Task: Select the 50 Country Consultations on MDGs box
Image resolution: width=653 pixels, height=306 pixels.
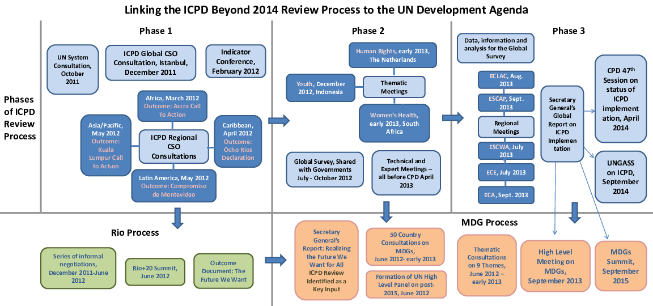Action: pos(401,247)
